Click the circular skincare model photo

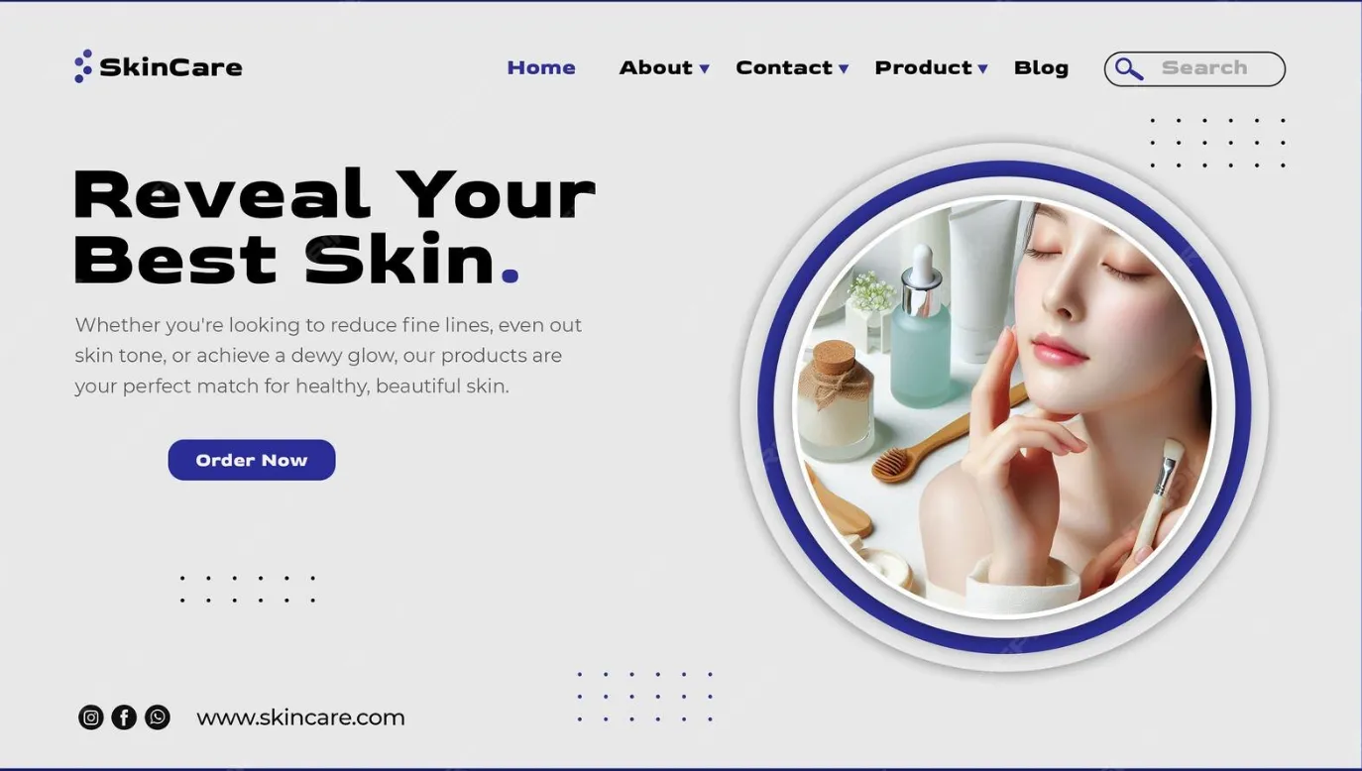coord(1003,407)
